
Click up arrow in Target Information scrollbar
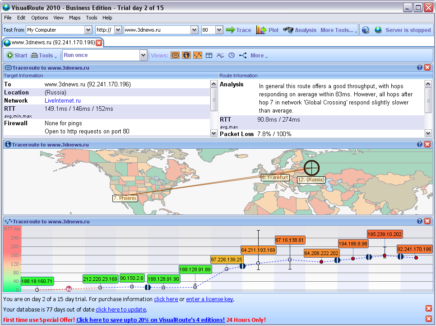(x=213, y=84)
